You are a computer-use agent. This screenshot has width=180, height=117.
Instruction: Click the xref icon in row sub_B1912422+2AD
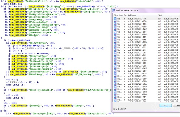click(115, 69)
